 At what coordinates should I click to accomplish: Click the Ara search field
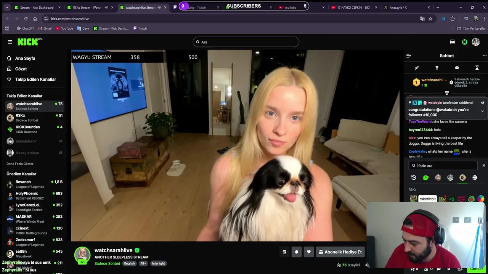(246, 42)
